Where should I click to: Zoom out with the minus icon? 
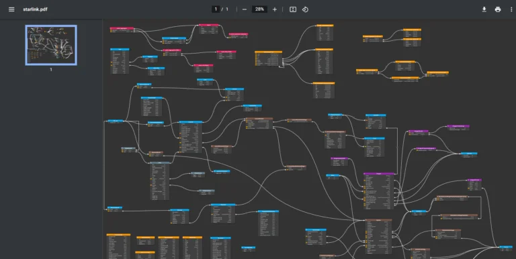pos(245,9)
